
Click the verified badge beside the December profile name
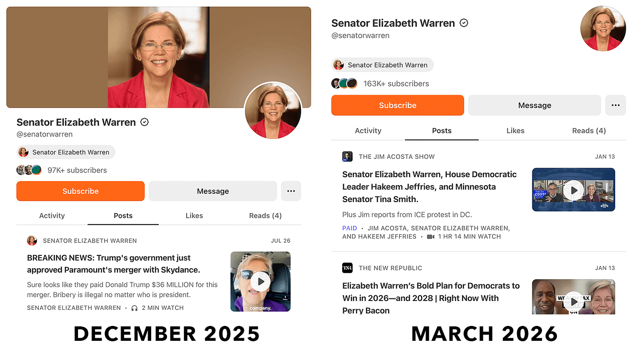[x=145, y=122]
